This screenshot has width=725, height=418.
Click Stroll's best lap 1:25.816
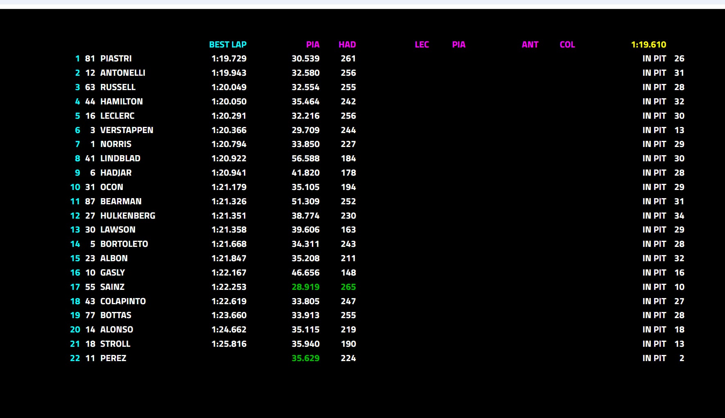tap(229, 344)
